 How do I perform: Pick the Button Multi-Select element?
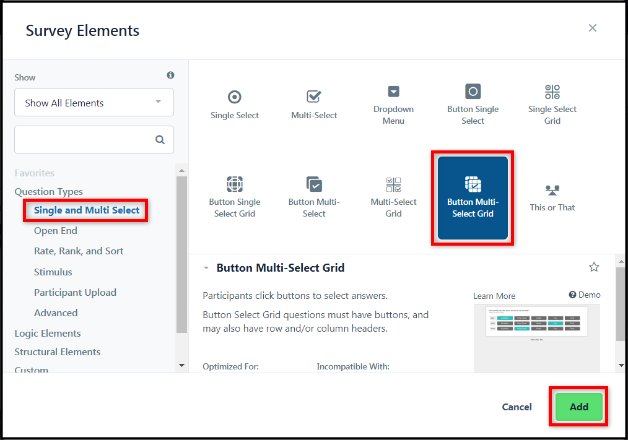click(x=314, y=198)
